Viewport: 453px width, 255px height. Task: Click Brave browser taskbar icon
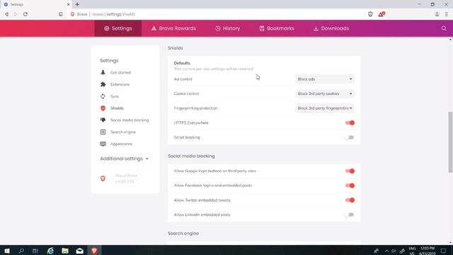coord(94,250)
